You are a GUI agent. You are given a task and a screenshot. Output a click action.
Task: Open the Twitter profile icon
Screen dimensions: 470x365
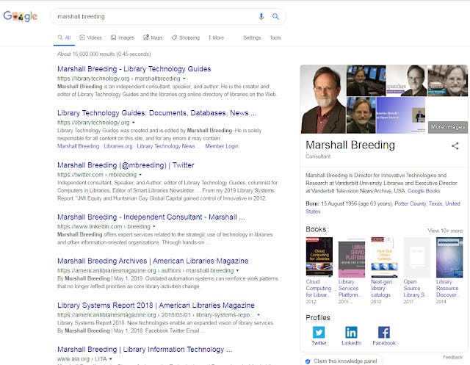319,333
